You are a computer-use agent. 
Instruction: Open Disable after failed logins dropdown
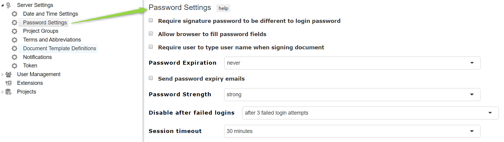click(370, 113)
